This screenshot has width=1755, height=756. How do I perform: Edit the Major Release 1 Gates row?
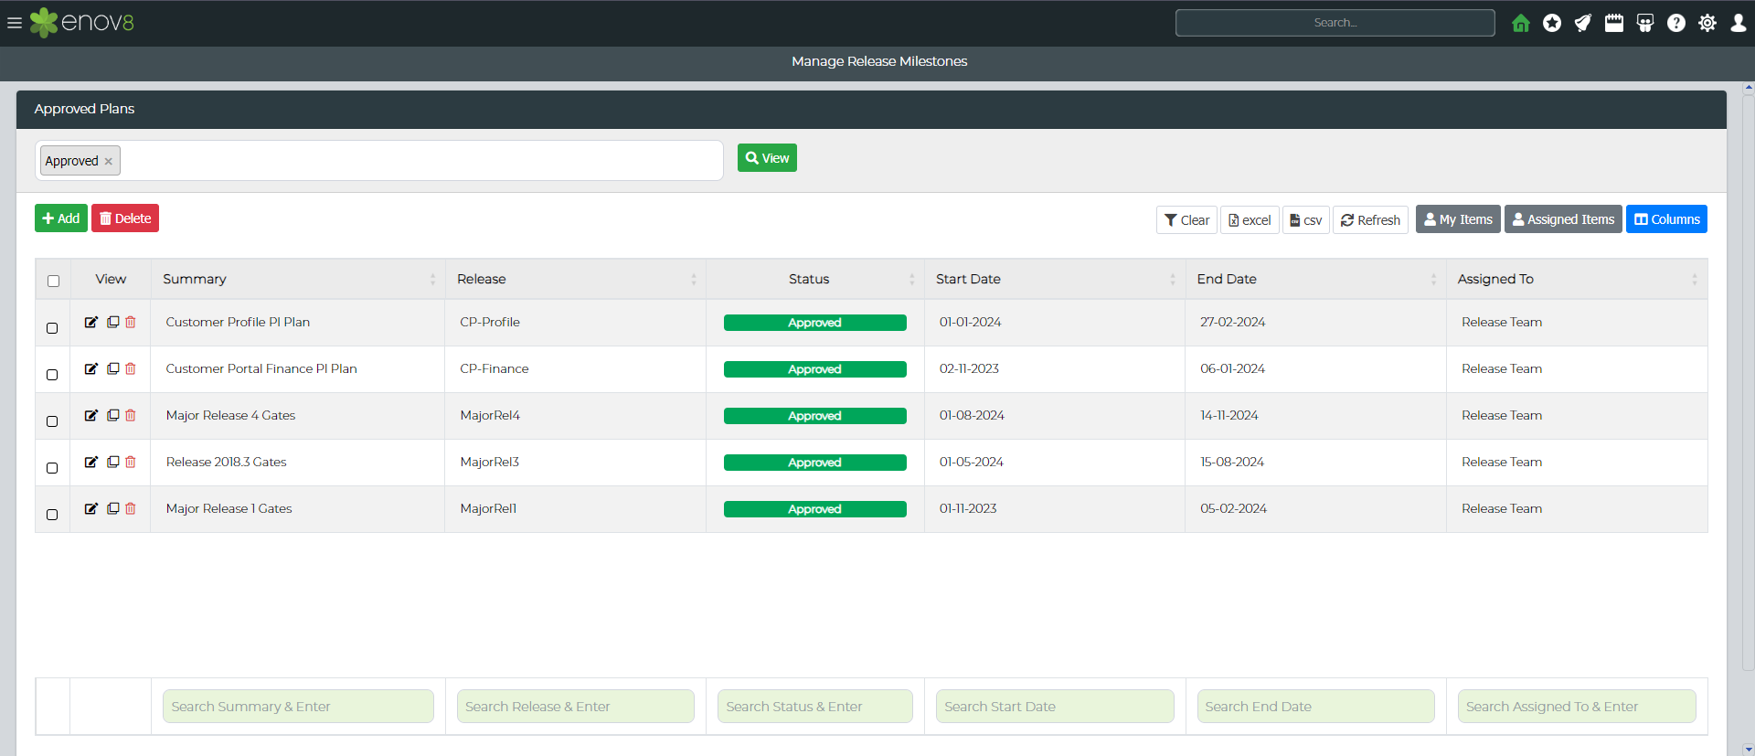tap(91, 508)
